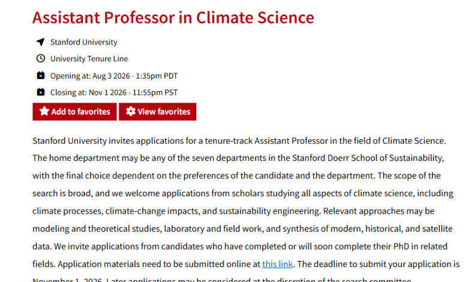468x282 pixels.
Task: Open the View favorites page
Action: click(x=158, y=112)
